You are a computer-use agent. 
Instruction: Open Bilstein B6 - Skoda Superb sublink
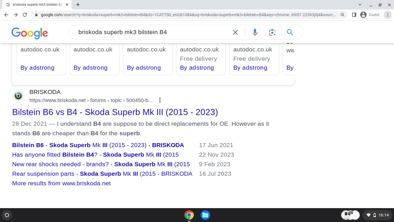pyautogui.click(x=98, y=145)
